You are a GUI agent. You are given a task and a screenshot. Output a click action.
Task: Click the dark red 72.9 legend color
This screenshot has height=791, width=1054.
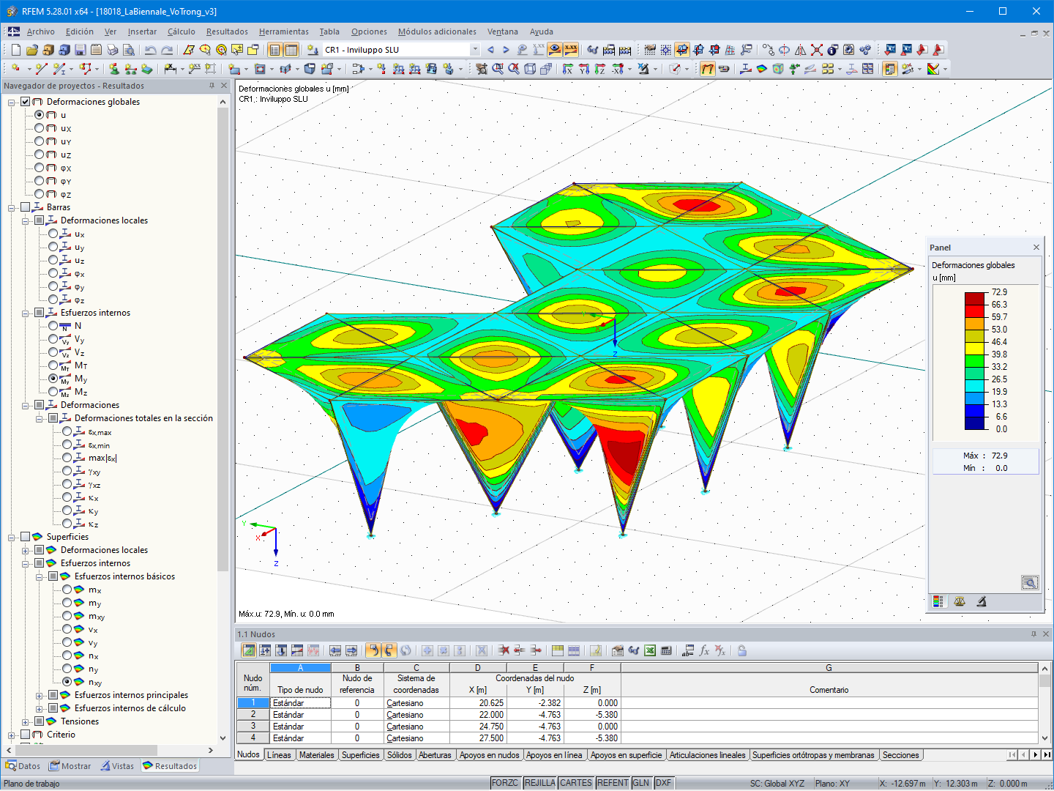pyautogui.click(x=975, y=298)
